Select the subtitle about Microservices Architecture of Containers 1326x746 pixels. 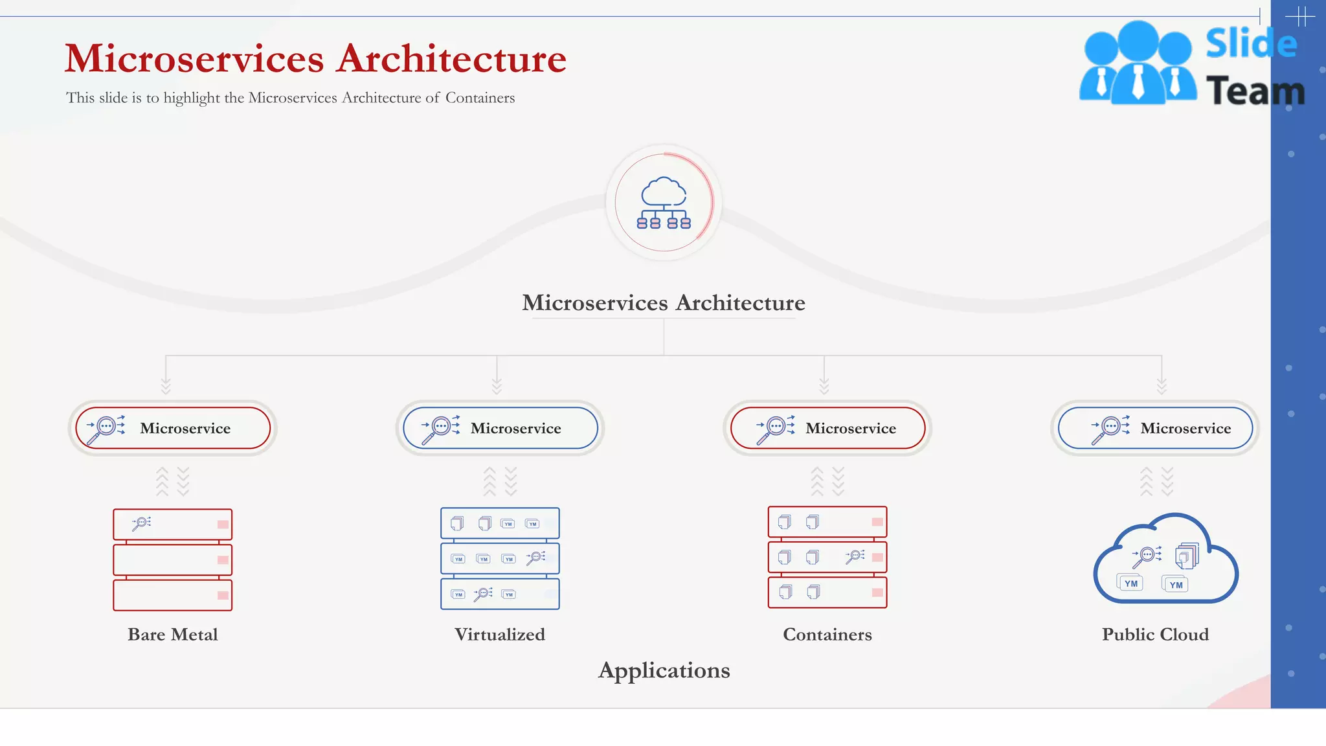click(290, 98)
